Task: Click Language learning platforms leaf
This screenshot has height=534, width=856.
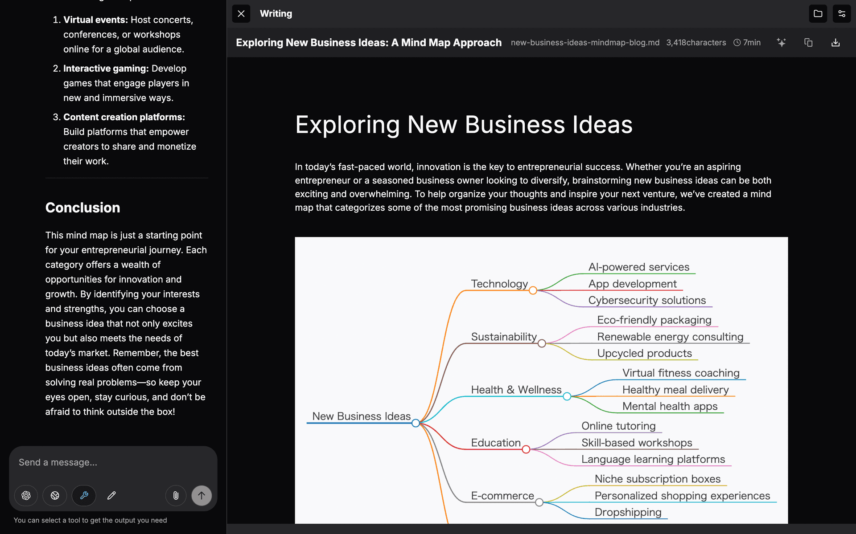Action: tap(653, 459)
